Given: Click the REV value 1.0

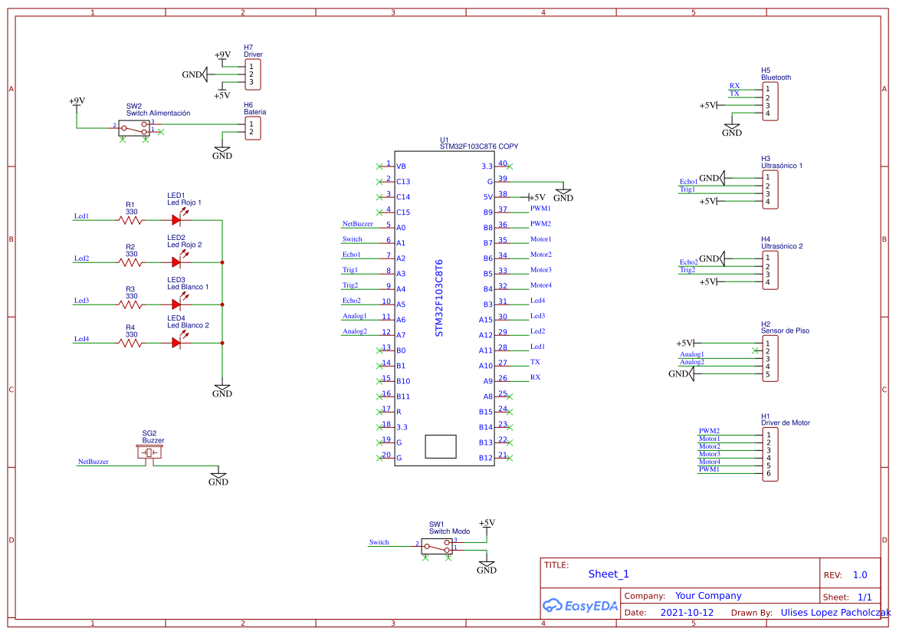Looking at the screenshot, I should pos(859,574).
